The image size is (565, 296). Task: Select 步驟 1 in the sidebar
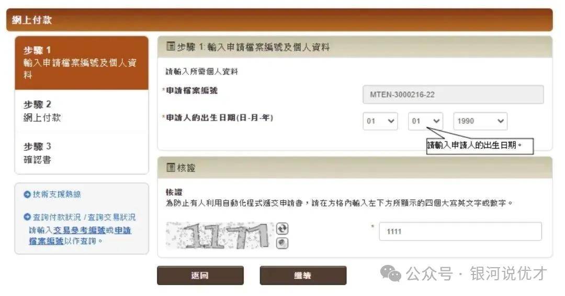(82, 63)
